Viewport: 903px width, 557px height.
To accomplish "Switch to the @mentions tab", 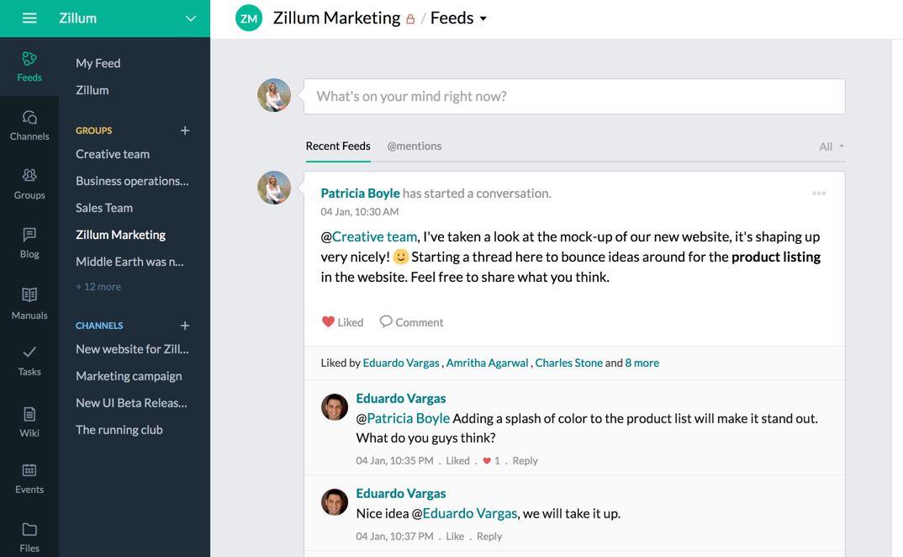I will click(x=414, y=146).
